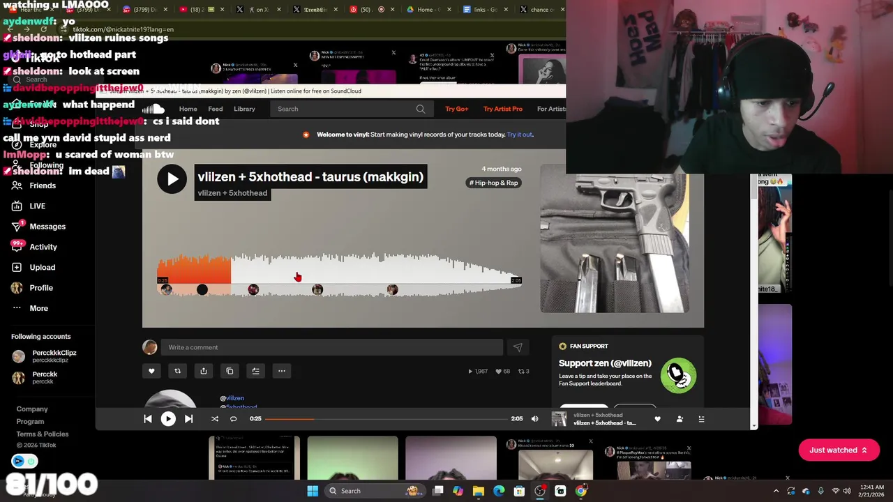Screen dimensions: 893x502
Task: Open the pistol track artwork image
Action: (x=615, y=243)
